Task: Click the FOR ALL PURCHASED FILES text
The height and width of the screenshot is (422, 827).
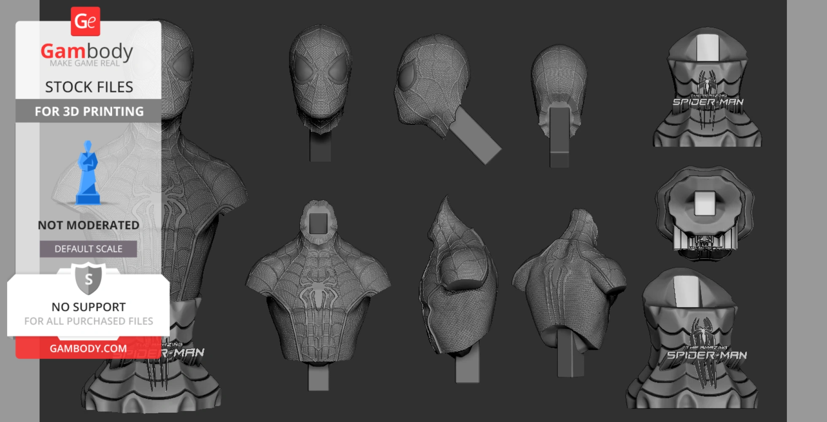Action: click(x=89, y=321)
